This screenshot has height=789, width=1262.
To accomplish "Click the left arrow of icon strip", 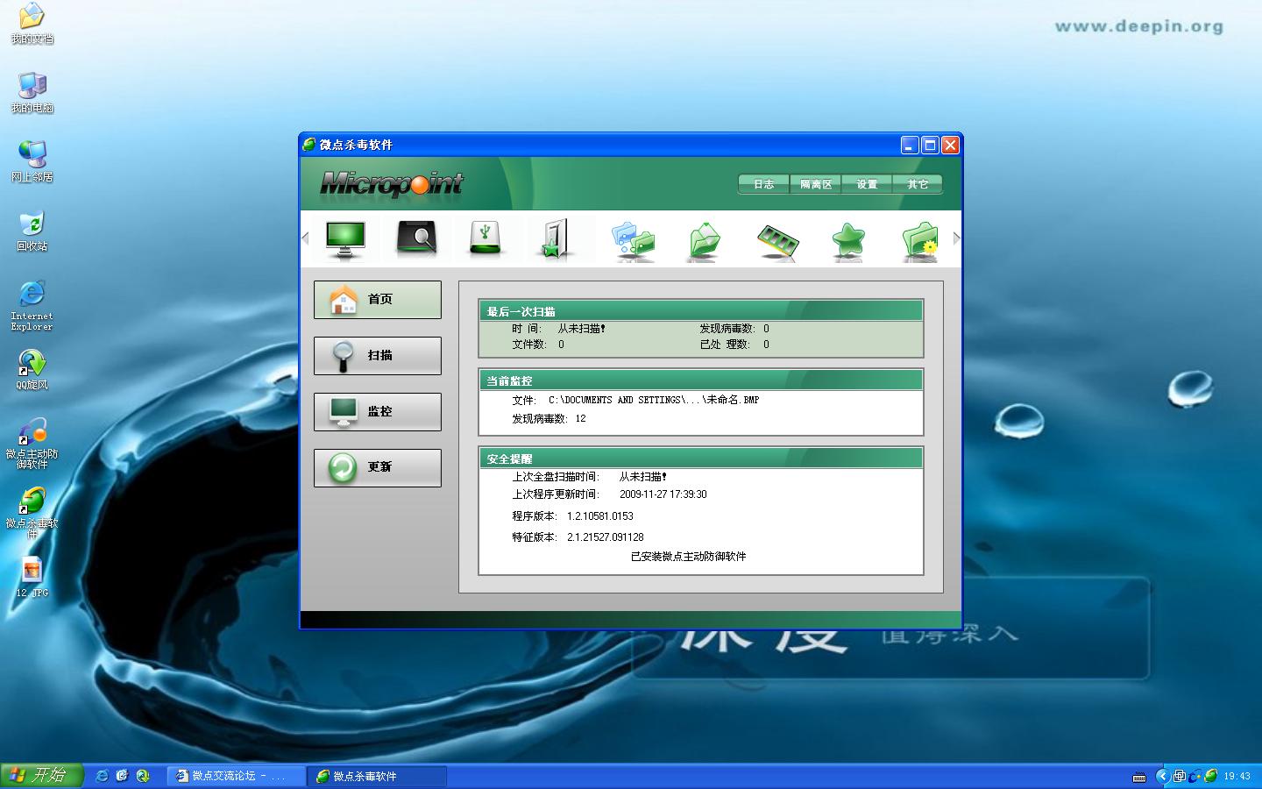I will (306, 238).
